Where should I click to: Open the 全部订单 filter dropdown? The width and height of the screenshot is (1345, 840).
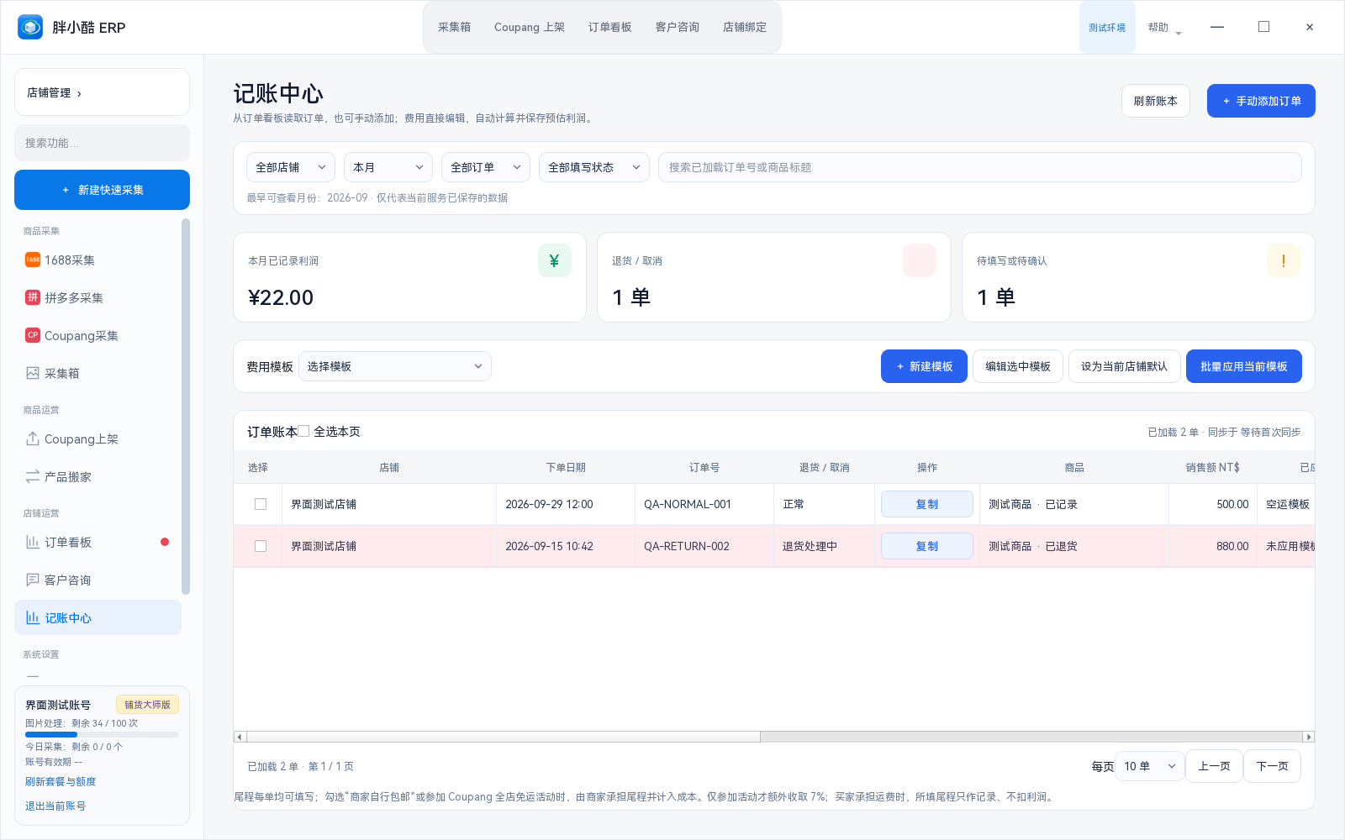[x=486, y=167]
